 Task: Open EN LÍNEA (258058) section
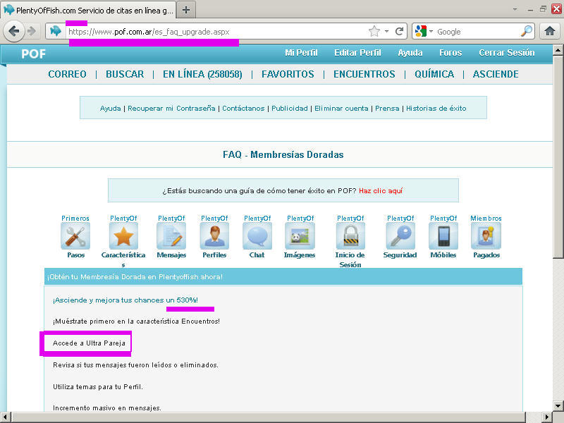[x=202, y=74]
